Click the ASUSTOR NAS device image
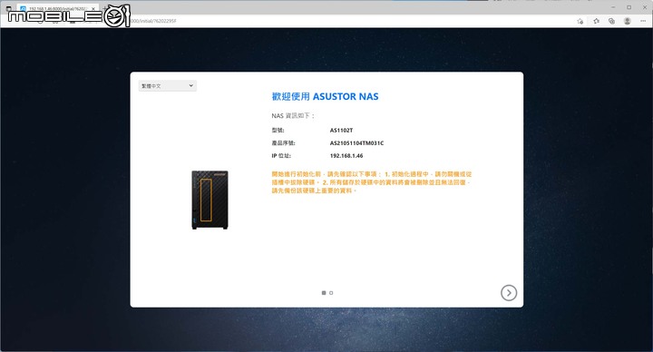The height and width of the screenshot is (352, 653). click(210, 200)
